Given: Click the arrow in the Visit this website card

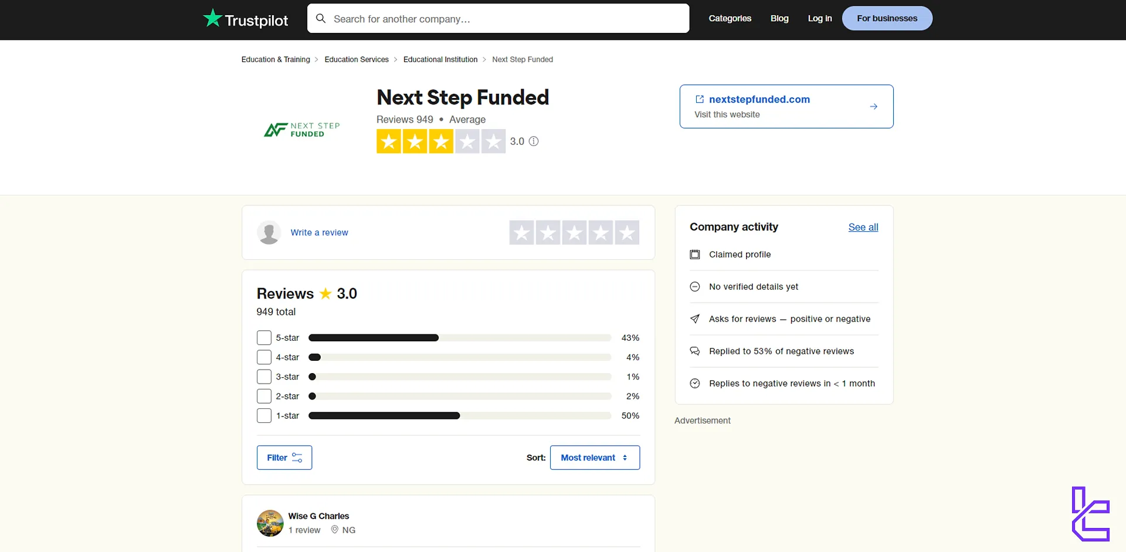Looking at the screenshot, I should coord(873,106).
